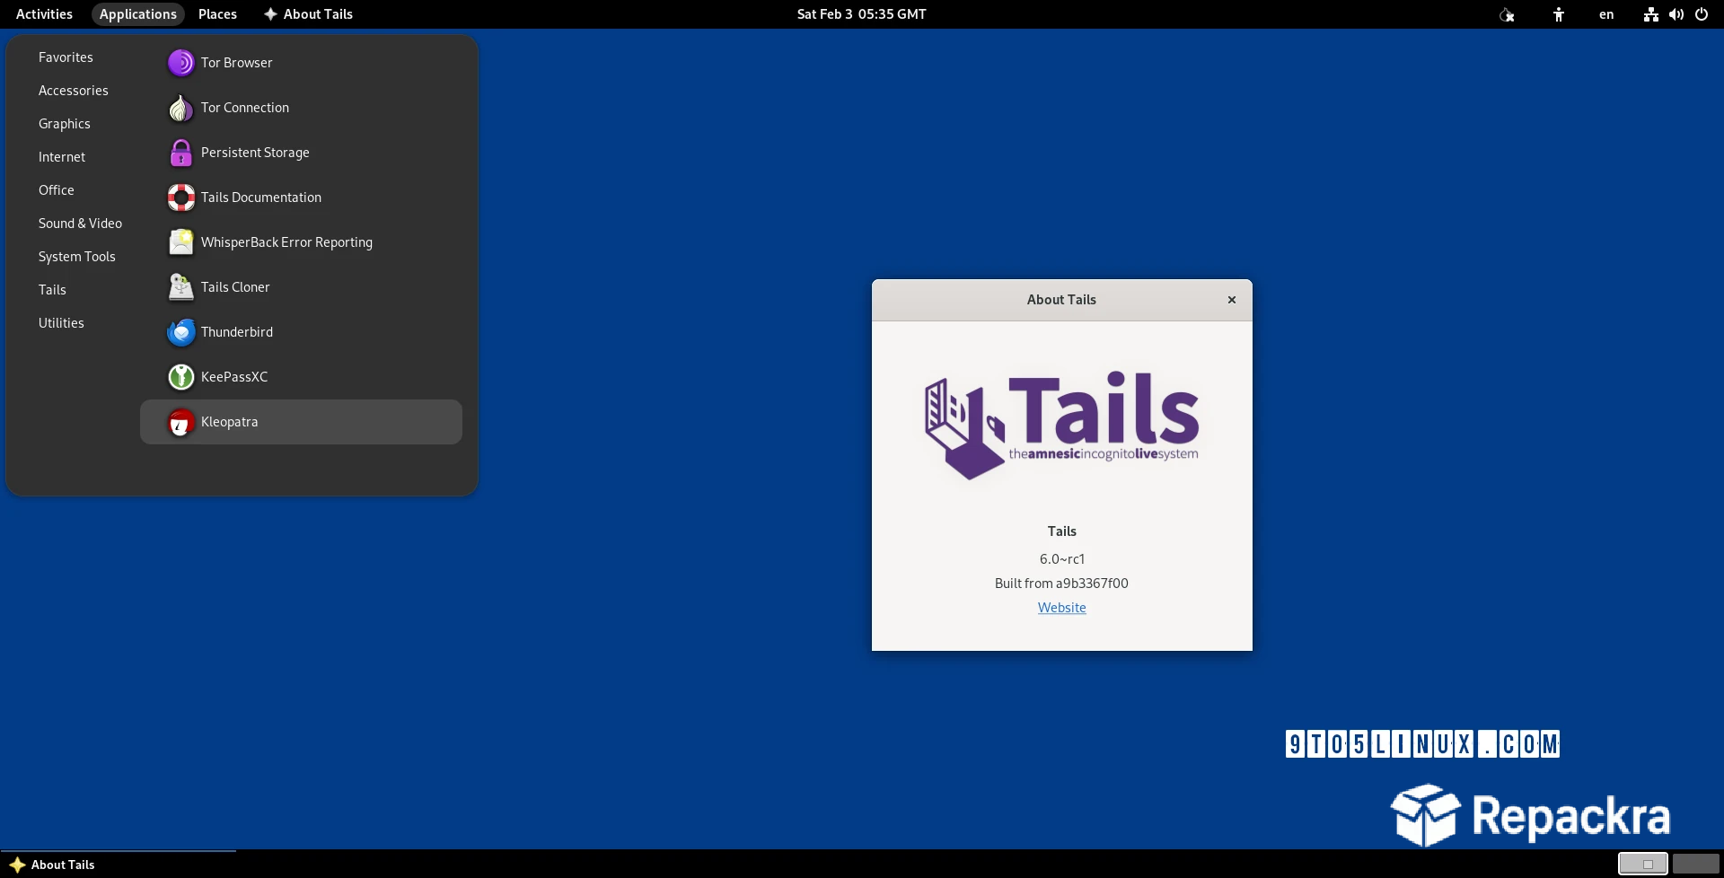Select the System Tools category
1724x878 pixels.
(76, 257)
